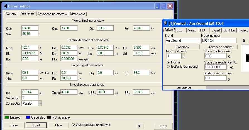Click USPL value field 88.94
Image resolution: width=249 pixels, height=130 pixels.
(105, 92)
